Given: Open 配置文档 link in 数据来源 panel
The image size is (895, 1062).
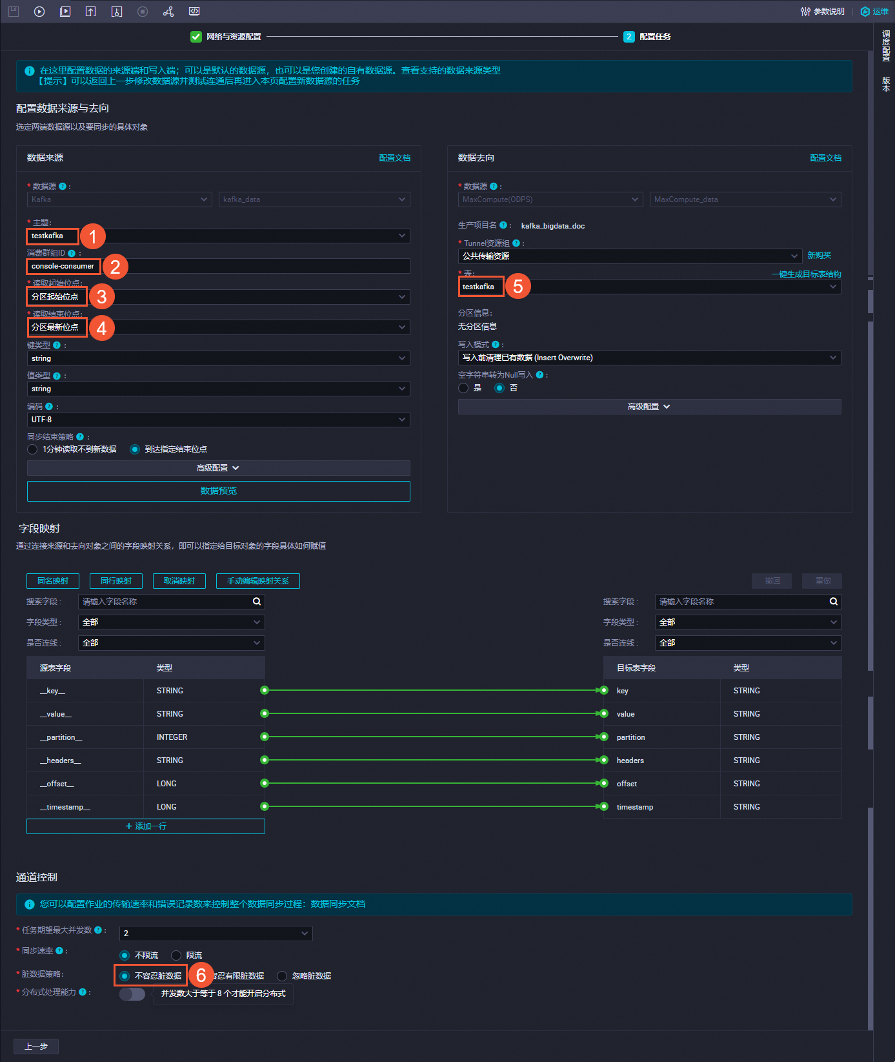Looking at the screenshot, I should click(395, 158).
